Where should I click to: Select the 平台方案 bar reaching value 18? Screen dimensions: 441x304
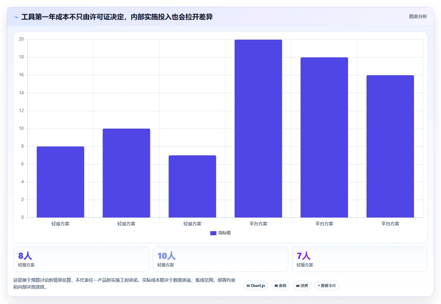pyautogui.click(x=324, y=137)
